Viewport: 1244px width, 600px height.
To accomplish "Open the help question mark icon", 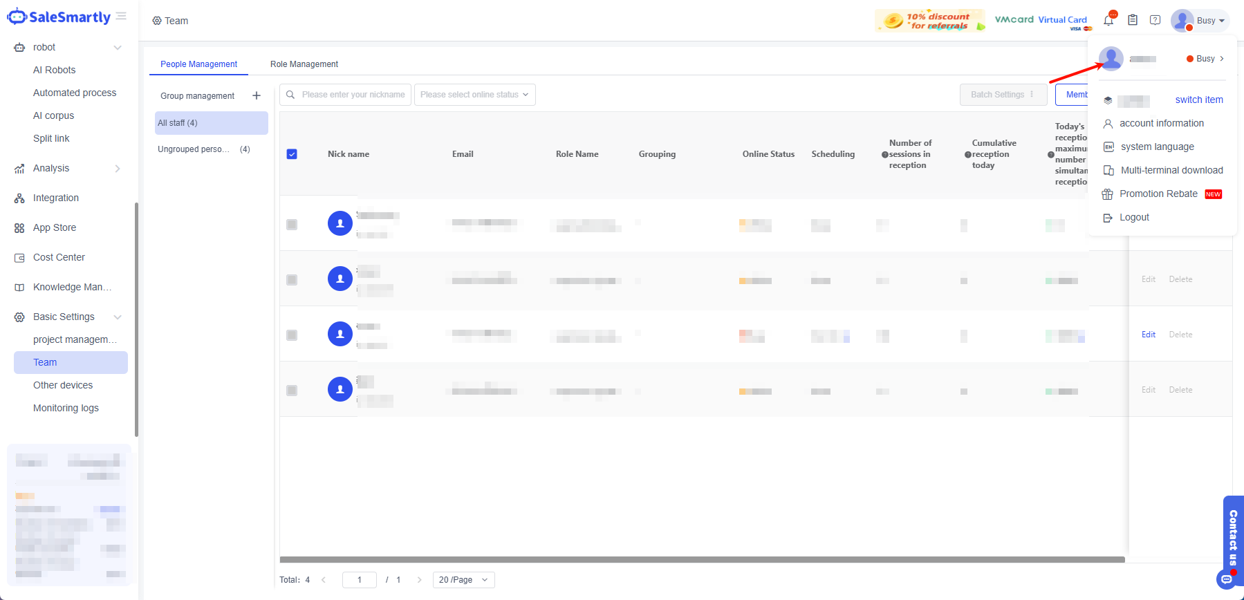I will click(x=1155, y=20).
